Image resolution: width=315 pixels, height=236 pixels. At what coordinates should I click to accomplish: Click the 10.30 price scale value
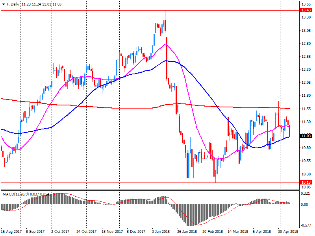[306, 174]
